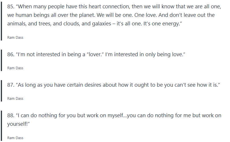Click Ram Dass attribution under quote 88
The image size is (230, 142).
coord(15,138)
